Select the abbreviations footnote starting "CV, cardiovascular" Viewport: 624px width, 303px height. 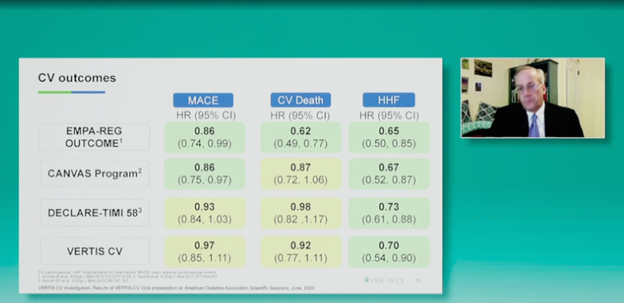(x=127, y=273)
